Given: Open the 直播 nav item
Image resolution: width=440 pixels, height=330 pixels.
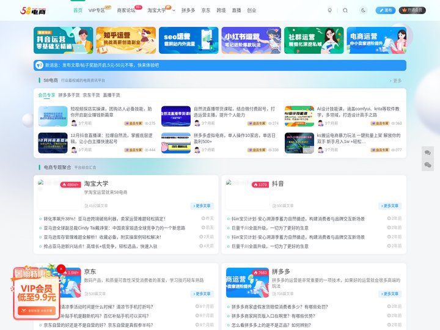Looking at the screenshot, I should click(237, 10).
